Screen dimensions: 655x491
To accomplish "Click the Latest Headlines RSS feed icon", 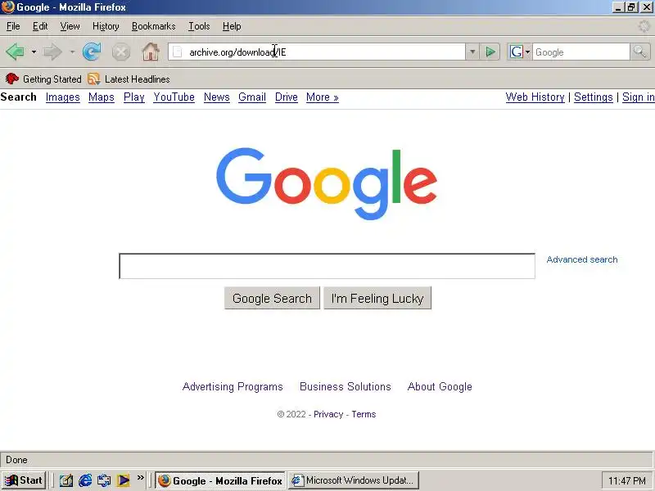I will (x=94, y=79).
